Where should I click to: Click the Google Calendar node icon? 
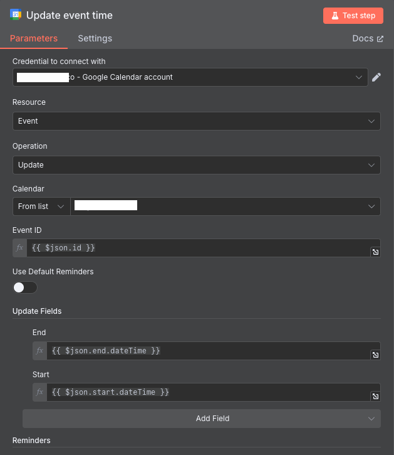point(16,14)
